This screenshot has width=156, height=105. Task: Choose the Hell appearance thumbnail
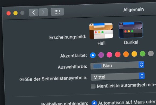tap(101, 31)
